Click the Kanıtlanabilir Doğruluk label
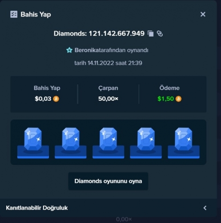Image resolution: width=221 pixels, height=223 pixels. pos(37,208)
